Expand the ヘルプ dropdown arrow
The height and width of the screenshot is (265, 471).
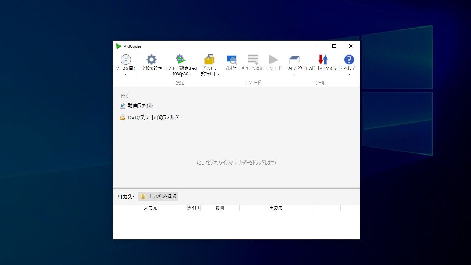(349, 74)
